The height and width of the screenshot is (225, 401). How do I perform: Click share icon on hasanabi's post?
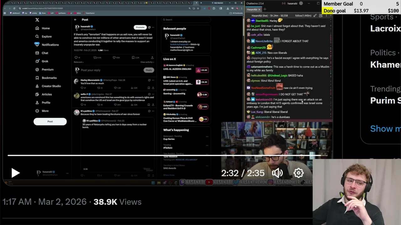pos(152,57)
